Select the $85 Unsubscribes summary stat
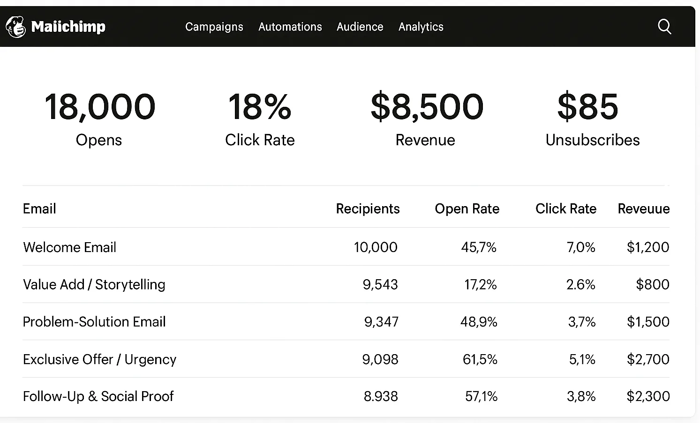 [592, 118]
